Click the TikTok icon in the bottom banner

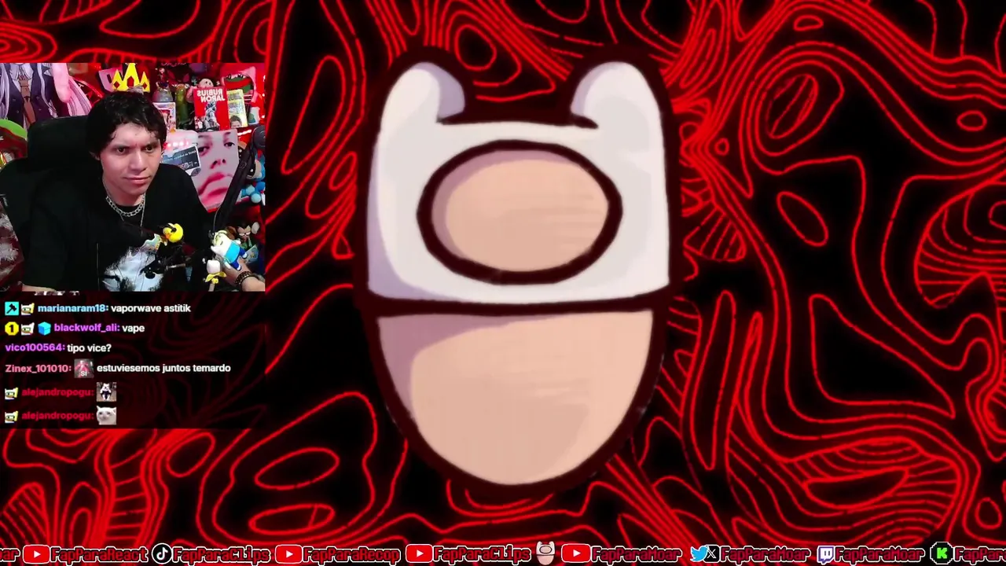click(x=161, y=554)
